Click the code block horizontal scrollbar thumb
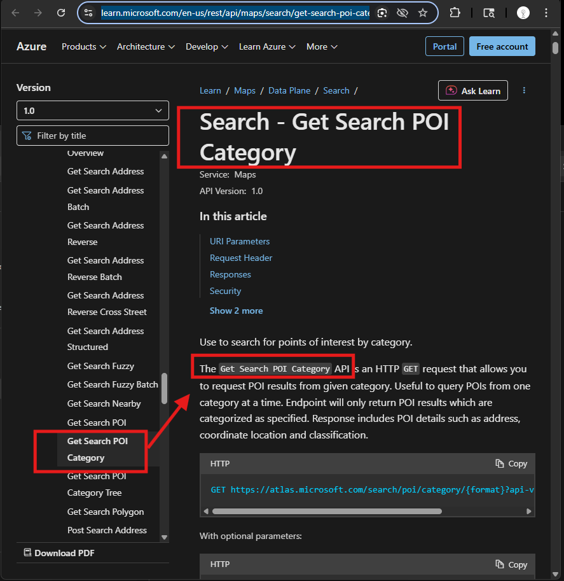The image size is (564, 581). 327,512
